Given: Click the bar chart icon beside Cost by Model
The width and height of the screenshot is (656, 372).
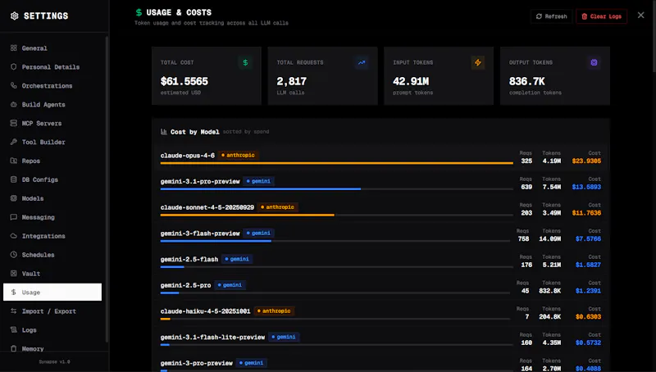Looking at the screenshot, I should click(x=163, y=132).
